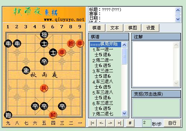Click the move list scroll-down arrow
The image size is (186, 131).
click(x=124, y=113)
